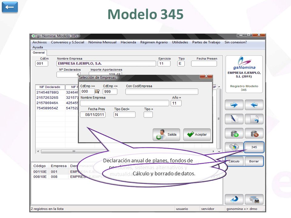
Task: Select the row with NIF 214548788Q
Action: [x=57, y=92]
